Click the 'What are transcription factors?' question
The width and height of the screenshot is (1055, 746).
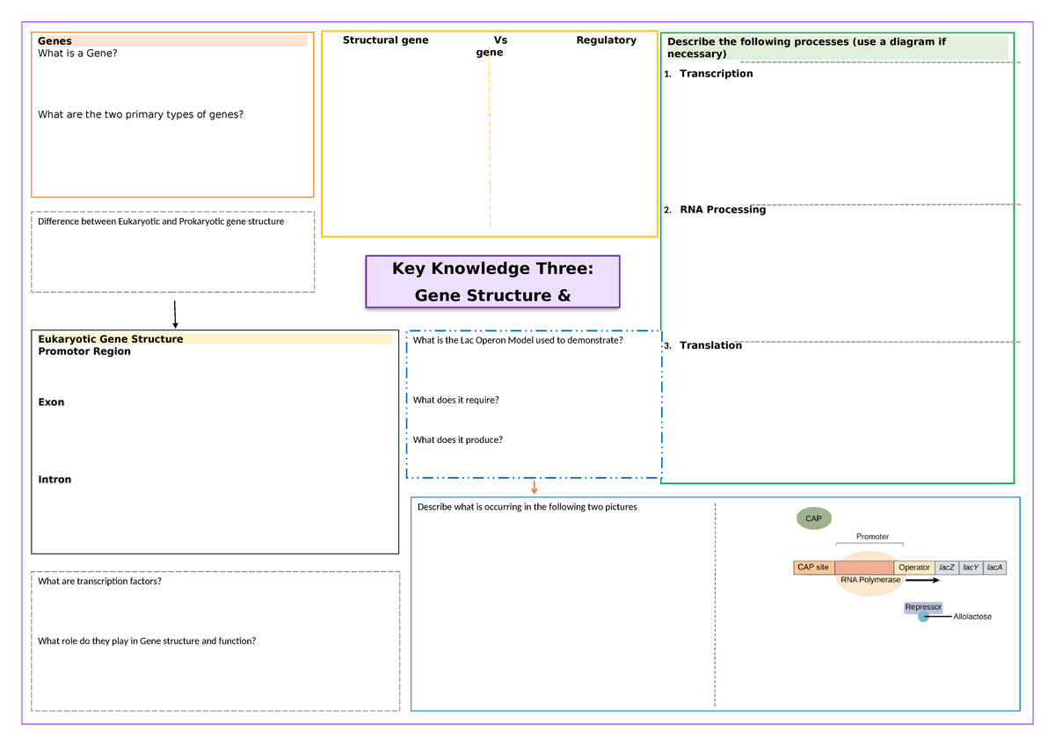pos(99,581)
